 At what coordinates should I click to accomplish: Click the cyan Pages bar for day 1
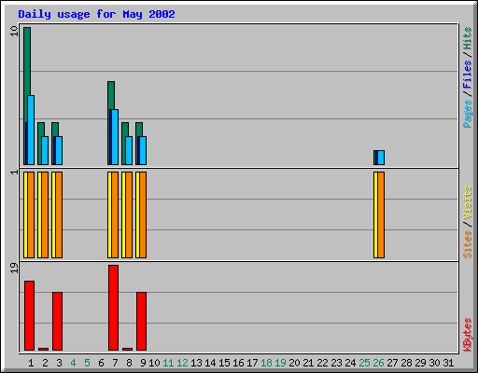pos(31,130)
